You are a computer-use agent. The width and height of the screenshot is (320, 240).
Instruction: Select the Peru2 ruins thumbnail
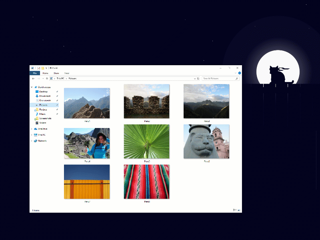[x=146, y=101]
